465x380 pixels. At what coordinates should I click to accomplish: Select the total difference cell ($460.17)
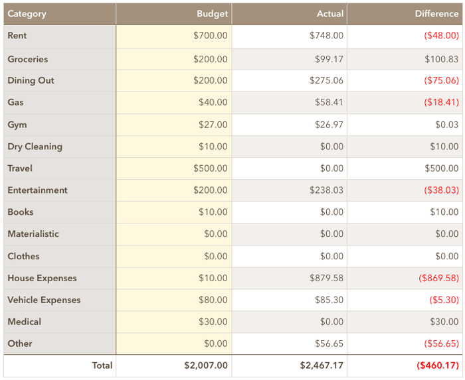click(405, 366)
